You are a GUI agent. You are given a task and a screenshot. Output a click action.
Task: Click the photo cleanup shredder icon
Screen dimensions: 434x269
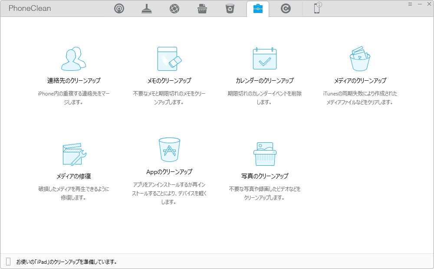265,154
